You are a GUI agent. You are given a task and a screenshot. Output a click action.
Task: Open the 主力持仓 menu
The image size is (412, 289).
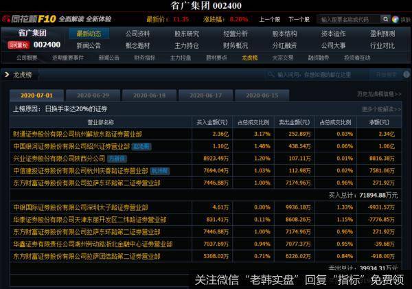[x=187, y=45]
